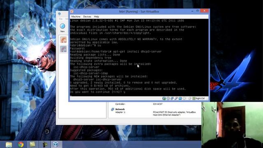The height and width of the screenshot is (148, 263).
Task: Minimize the febri VM window
Action: click(192, 11)
